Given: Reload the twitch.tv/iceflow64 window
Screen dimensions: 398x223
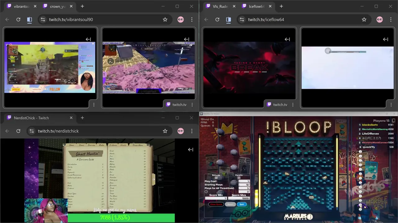Looking at the screenshot, I should pos(217,20).
